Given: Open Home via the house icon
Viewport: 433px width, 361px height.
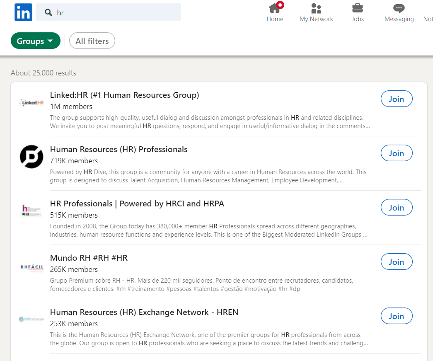Looking at the screenshot, I should (275, 8).
